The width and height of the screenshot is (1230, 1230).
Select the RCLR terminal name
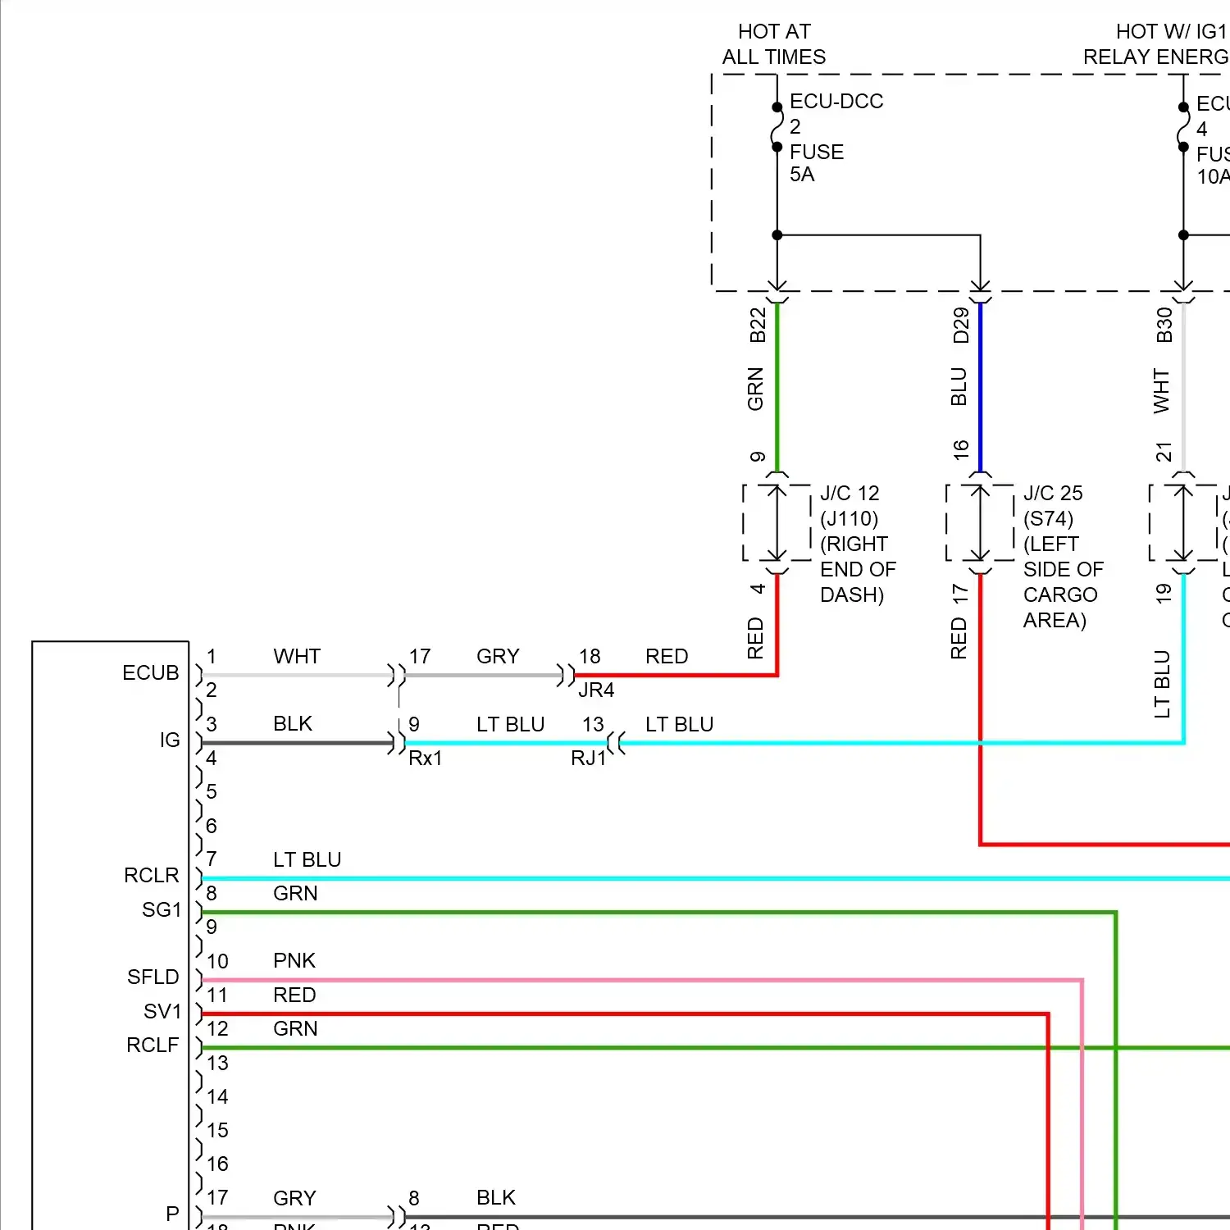pos(151,875)
